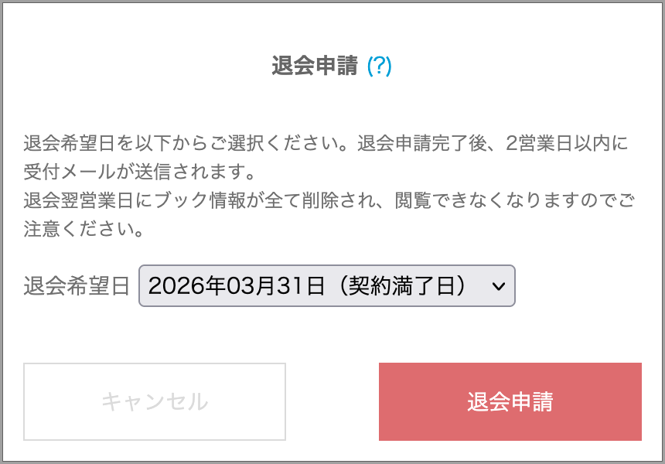Click the 2営業日以内に text
Viewport: 665px width, 464px height.
point(569,144)
